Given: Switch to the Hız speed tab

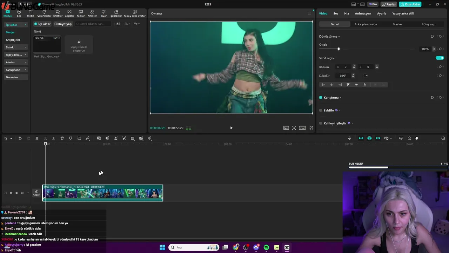Looking at the screenshot, I should [x=347, y=13].
